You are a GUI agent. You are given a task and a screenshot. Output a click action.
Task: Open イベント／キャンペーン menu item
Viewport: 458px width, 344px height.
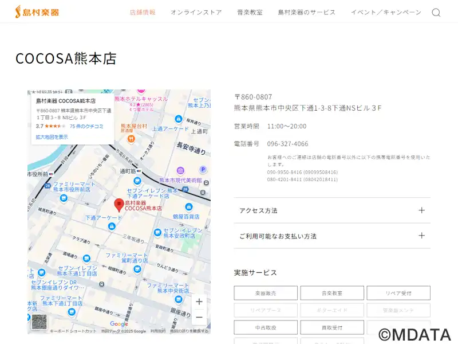pyautogui.click(x=386, y=12)
